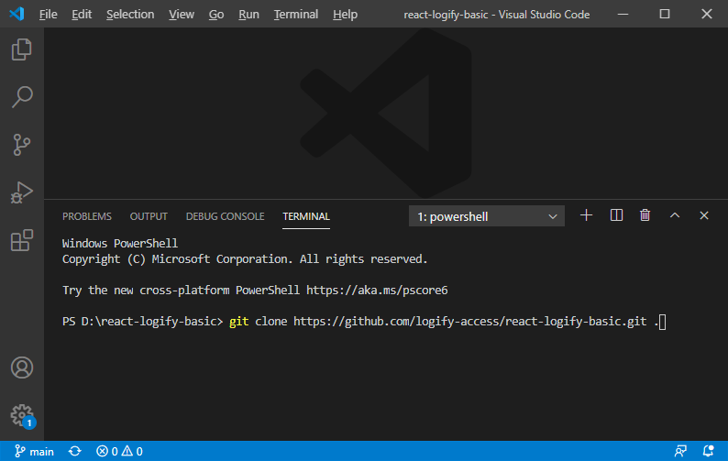Open the Terminal menu
The height and width of the screenshot is (461, 728).
coord(296,15)
